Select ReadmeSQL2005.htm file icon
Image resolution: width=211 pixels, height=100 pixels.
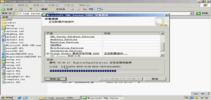(4, 54)
